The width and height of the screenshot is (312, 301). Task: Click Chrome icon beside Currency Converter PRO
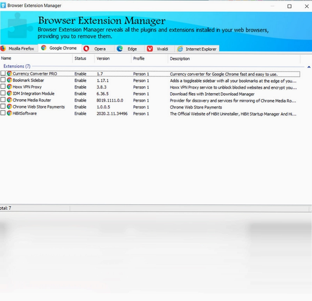[9, 73]
